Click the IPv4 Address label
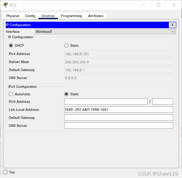The image size is (182, 178). pyautogui.click(x=19, y=54)
